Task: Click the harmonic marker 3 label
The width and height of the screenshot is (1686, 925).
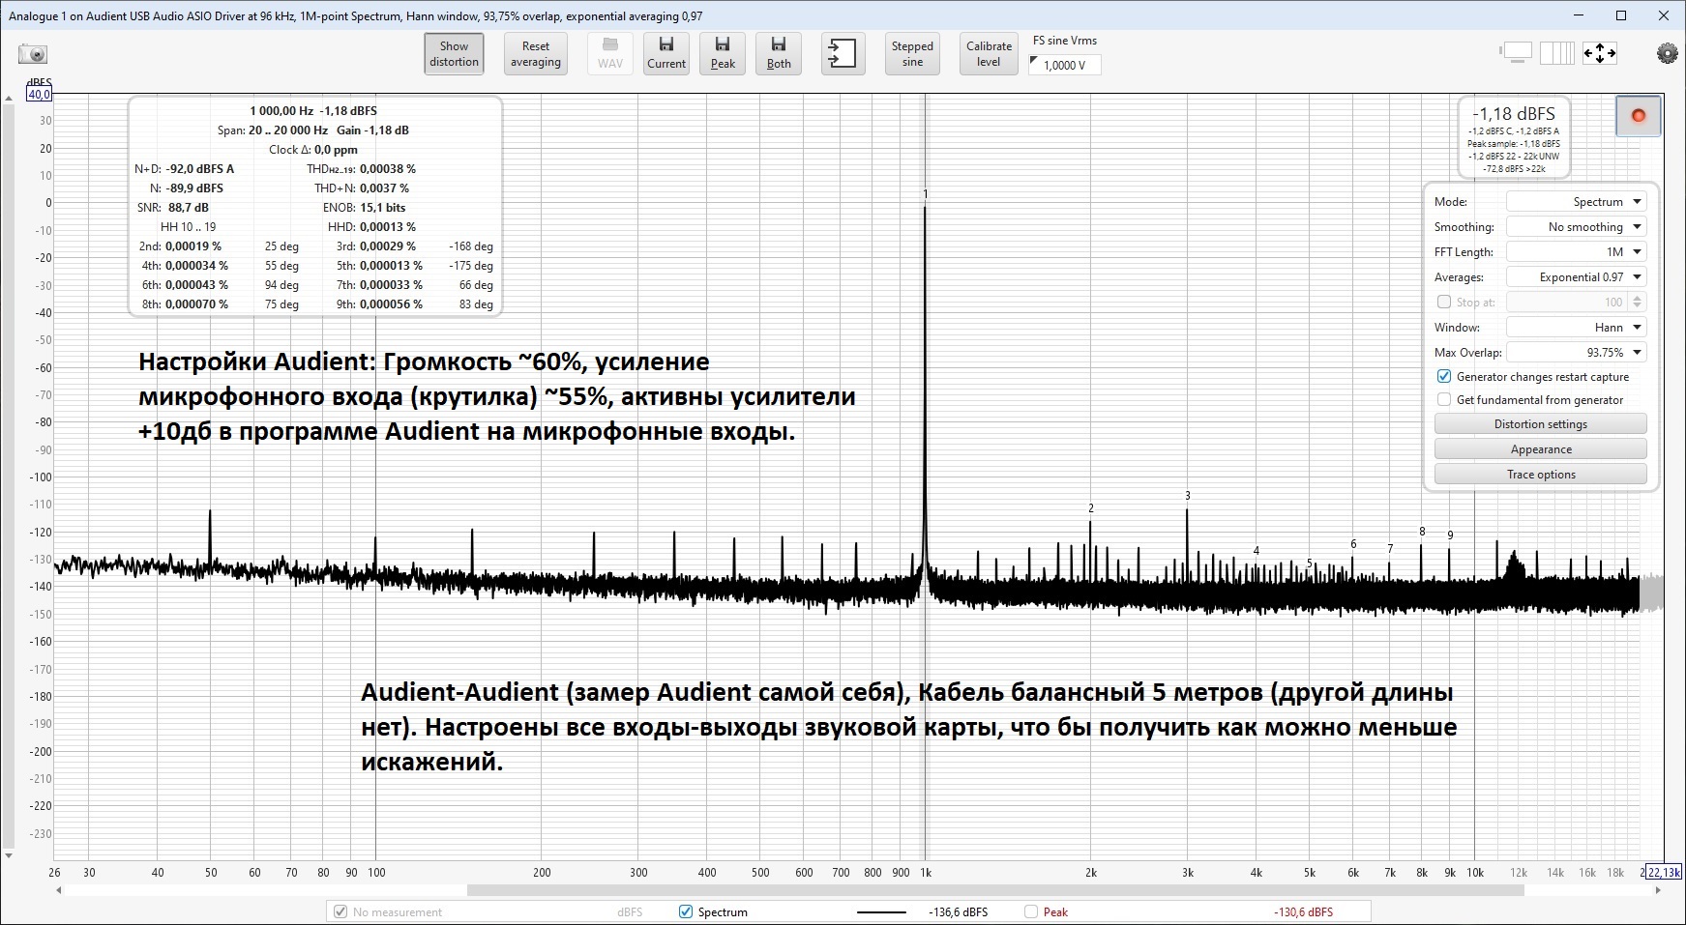Action: click(x=1188, y=496)
